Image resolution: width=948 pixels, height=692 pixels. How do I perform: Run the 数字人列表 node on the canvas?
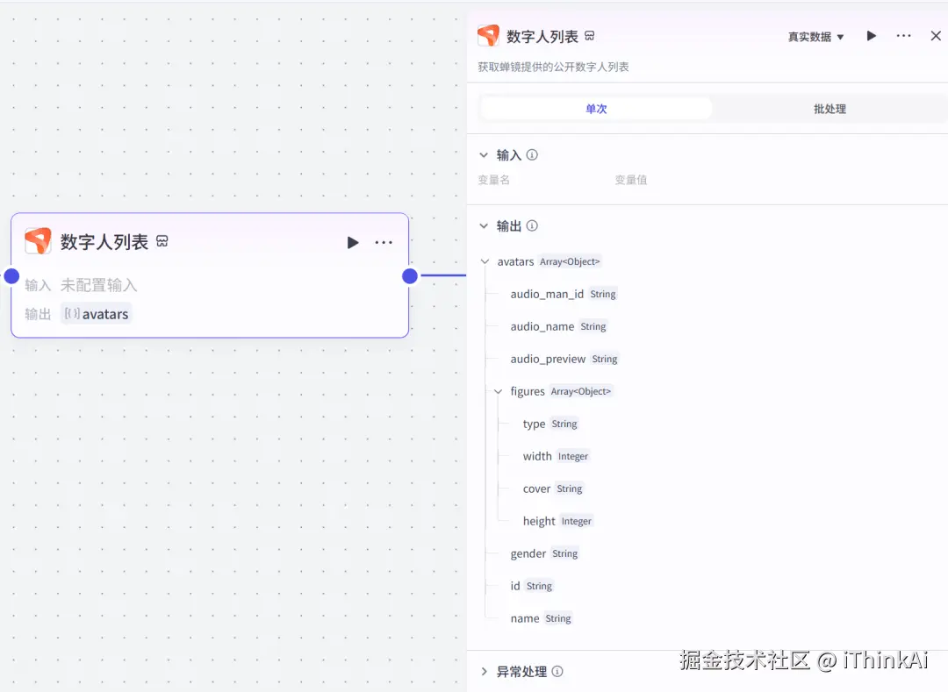point(352,242)
